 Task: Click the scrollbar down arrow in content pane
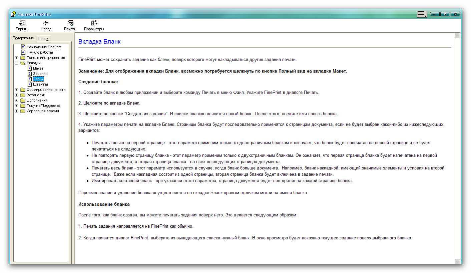tap(457, 261)
